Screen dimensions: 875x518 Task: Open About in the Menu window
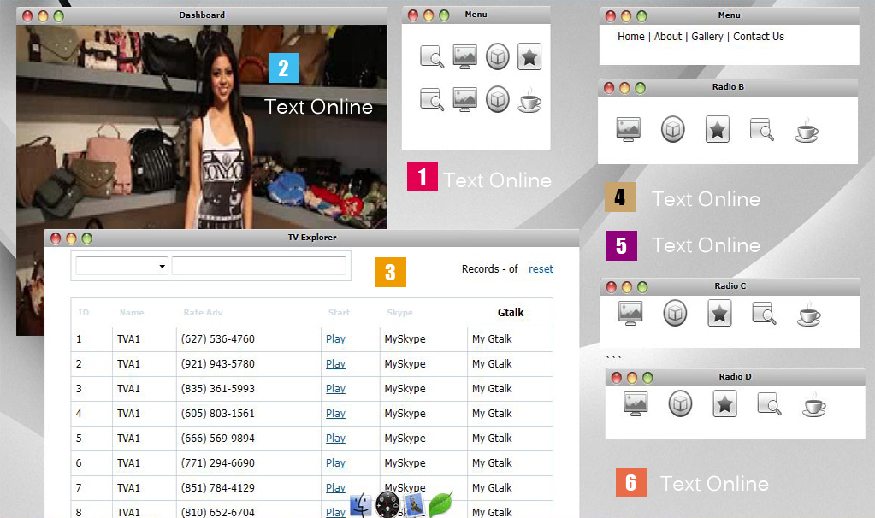[668, 36]
